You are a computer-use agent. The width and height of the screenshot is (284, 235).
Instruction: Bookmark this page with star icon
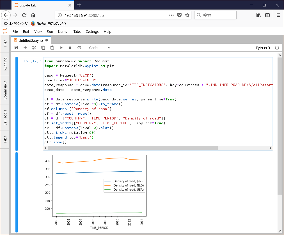(187, 15)
